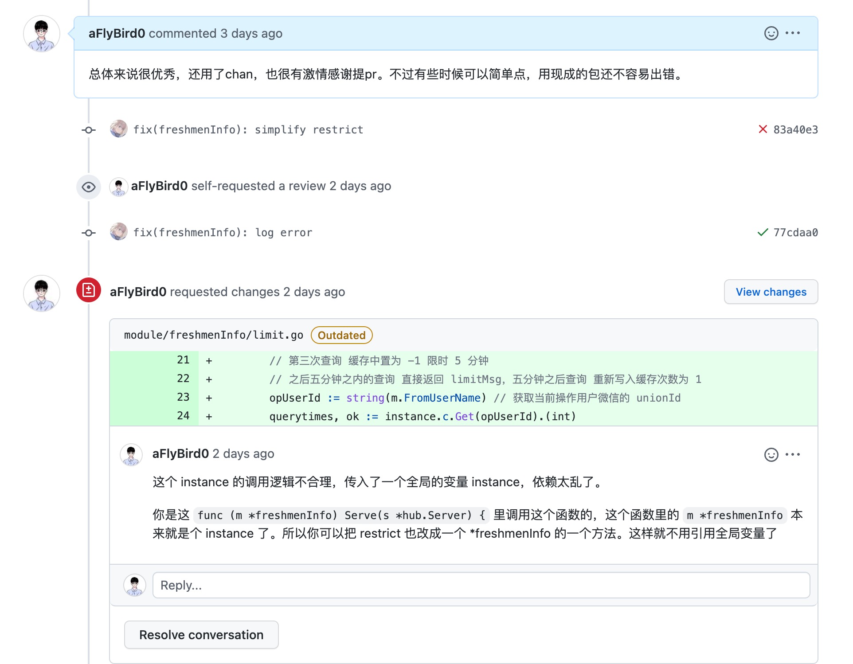Click the eye icon next to self-requested review
This screenshot has width=853, height=664.
pos(88,187)
